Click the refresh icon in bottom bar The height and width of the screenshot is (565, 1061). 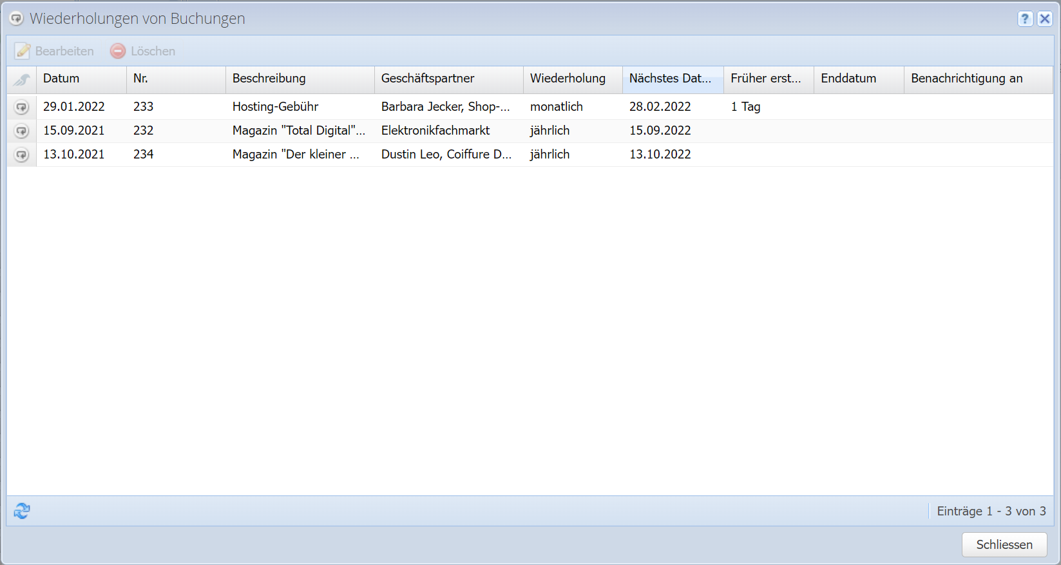click(22, 511)
